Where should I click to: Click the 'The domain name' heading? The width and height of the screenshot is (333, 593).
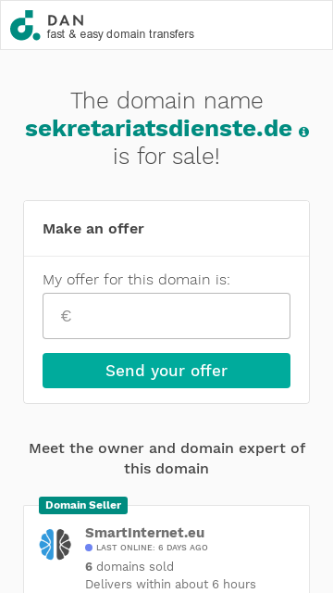tap(166, 101)
